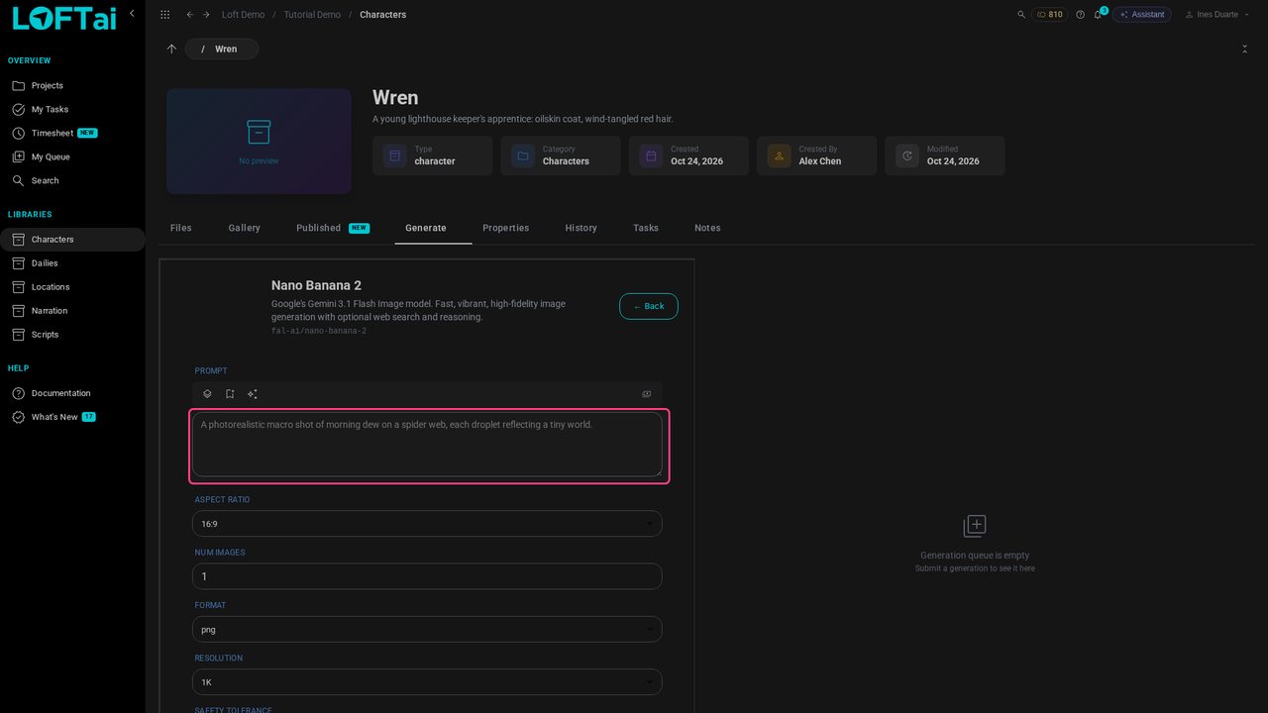Open the help question mark icon in the top bar
This screenshot has height=713, width=1268.
1081,15
